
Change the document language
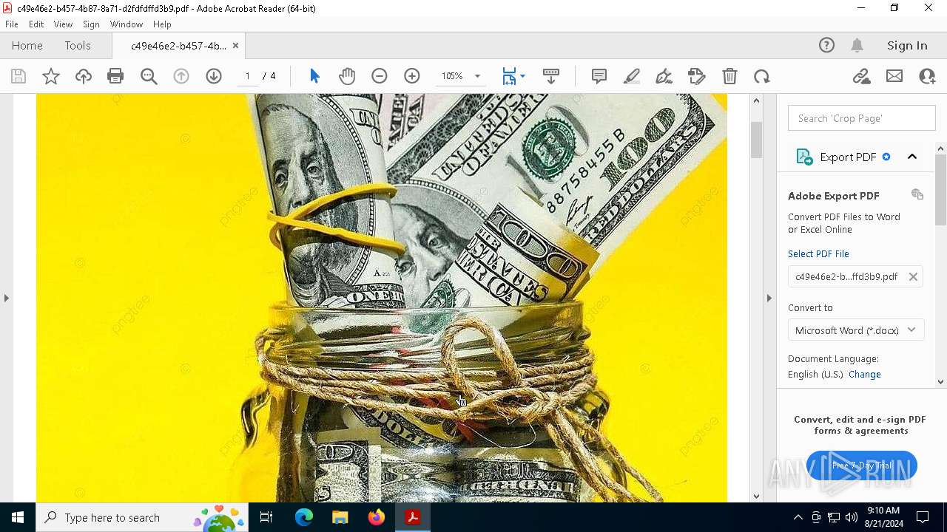865,375
